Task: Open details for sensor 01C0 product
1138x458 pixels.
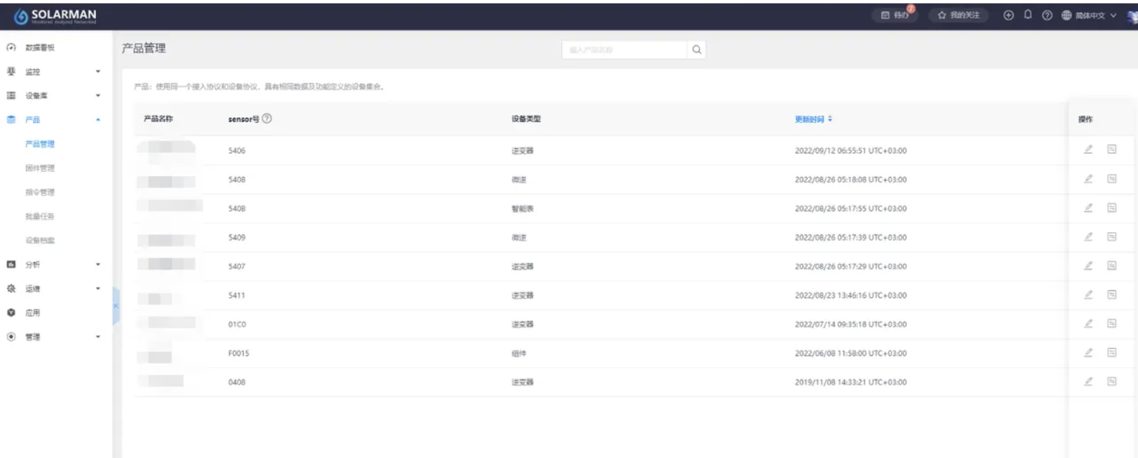Action: 1112,323
